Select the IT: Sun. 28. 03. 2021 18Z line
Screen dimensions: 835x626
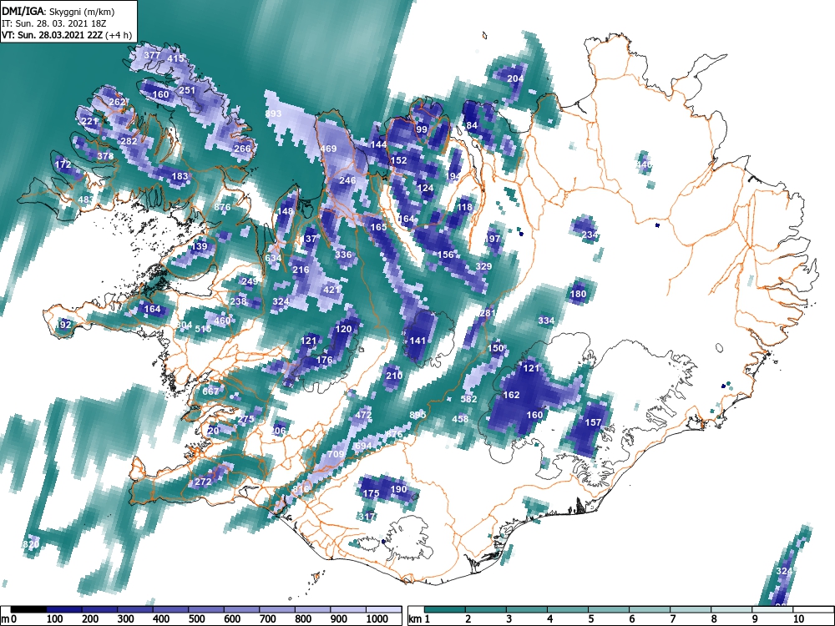click(x=53, y=23)
